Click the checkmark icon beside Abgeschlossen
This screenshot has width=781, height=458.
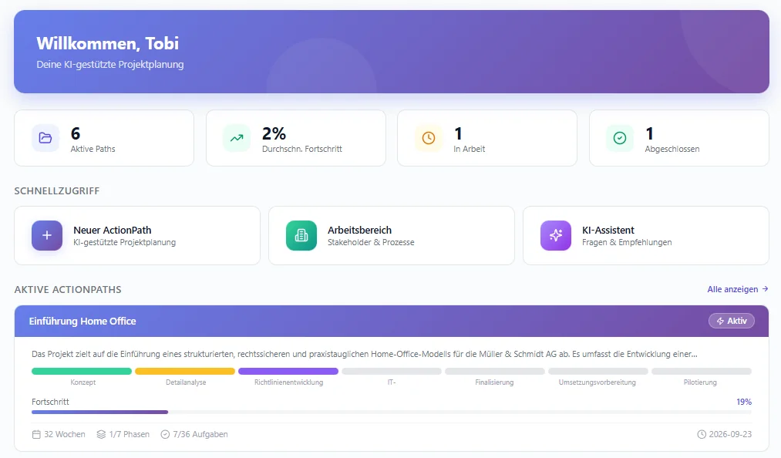(618, 137)
